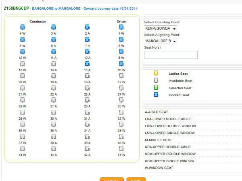
Task: Toggle seat 17 W selection
Action: click(x=121, y=76)
